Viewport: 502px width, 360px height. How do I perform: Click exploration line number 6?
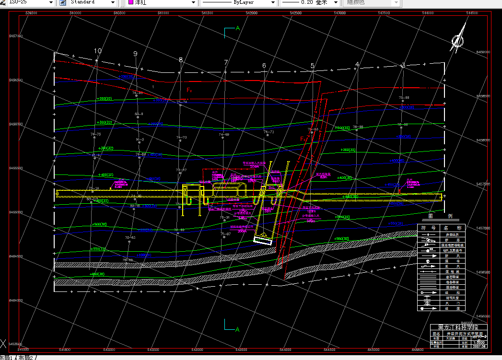pos(264,66)
